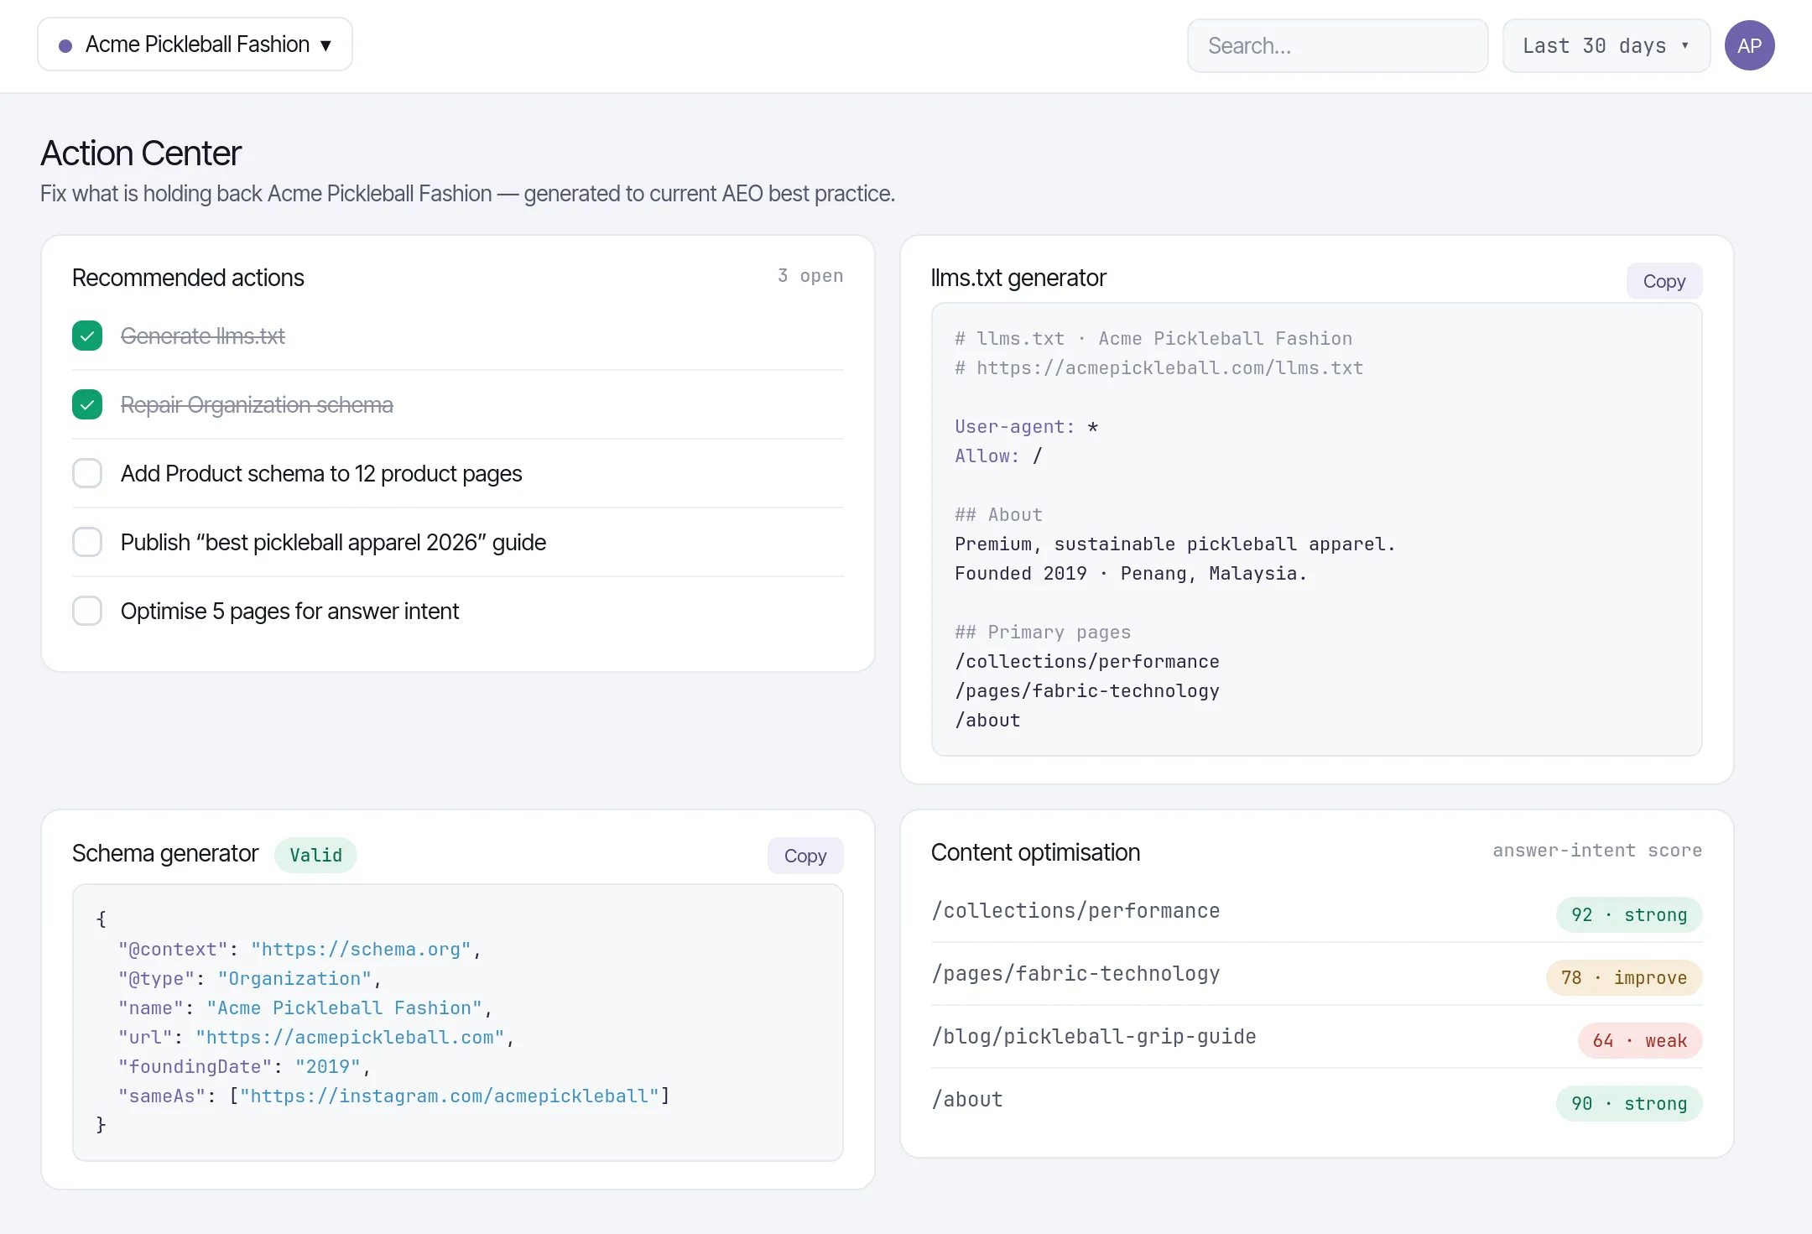Click the Optimise 5 pages for answer intent label

(289, 611)
